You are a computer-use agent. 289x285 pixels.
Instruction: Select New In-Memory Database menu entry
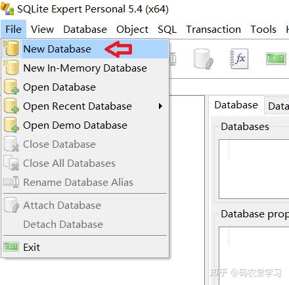(85, 68)
